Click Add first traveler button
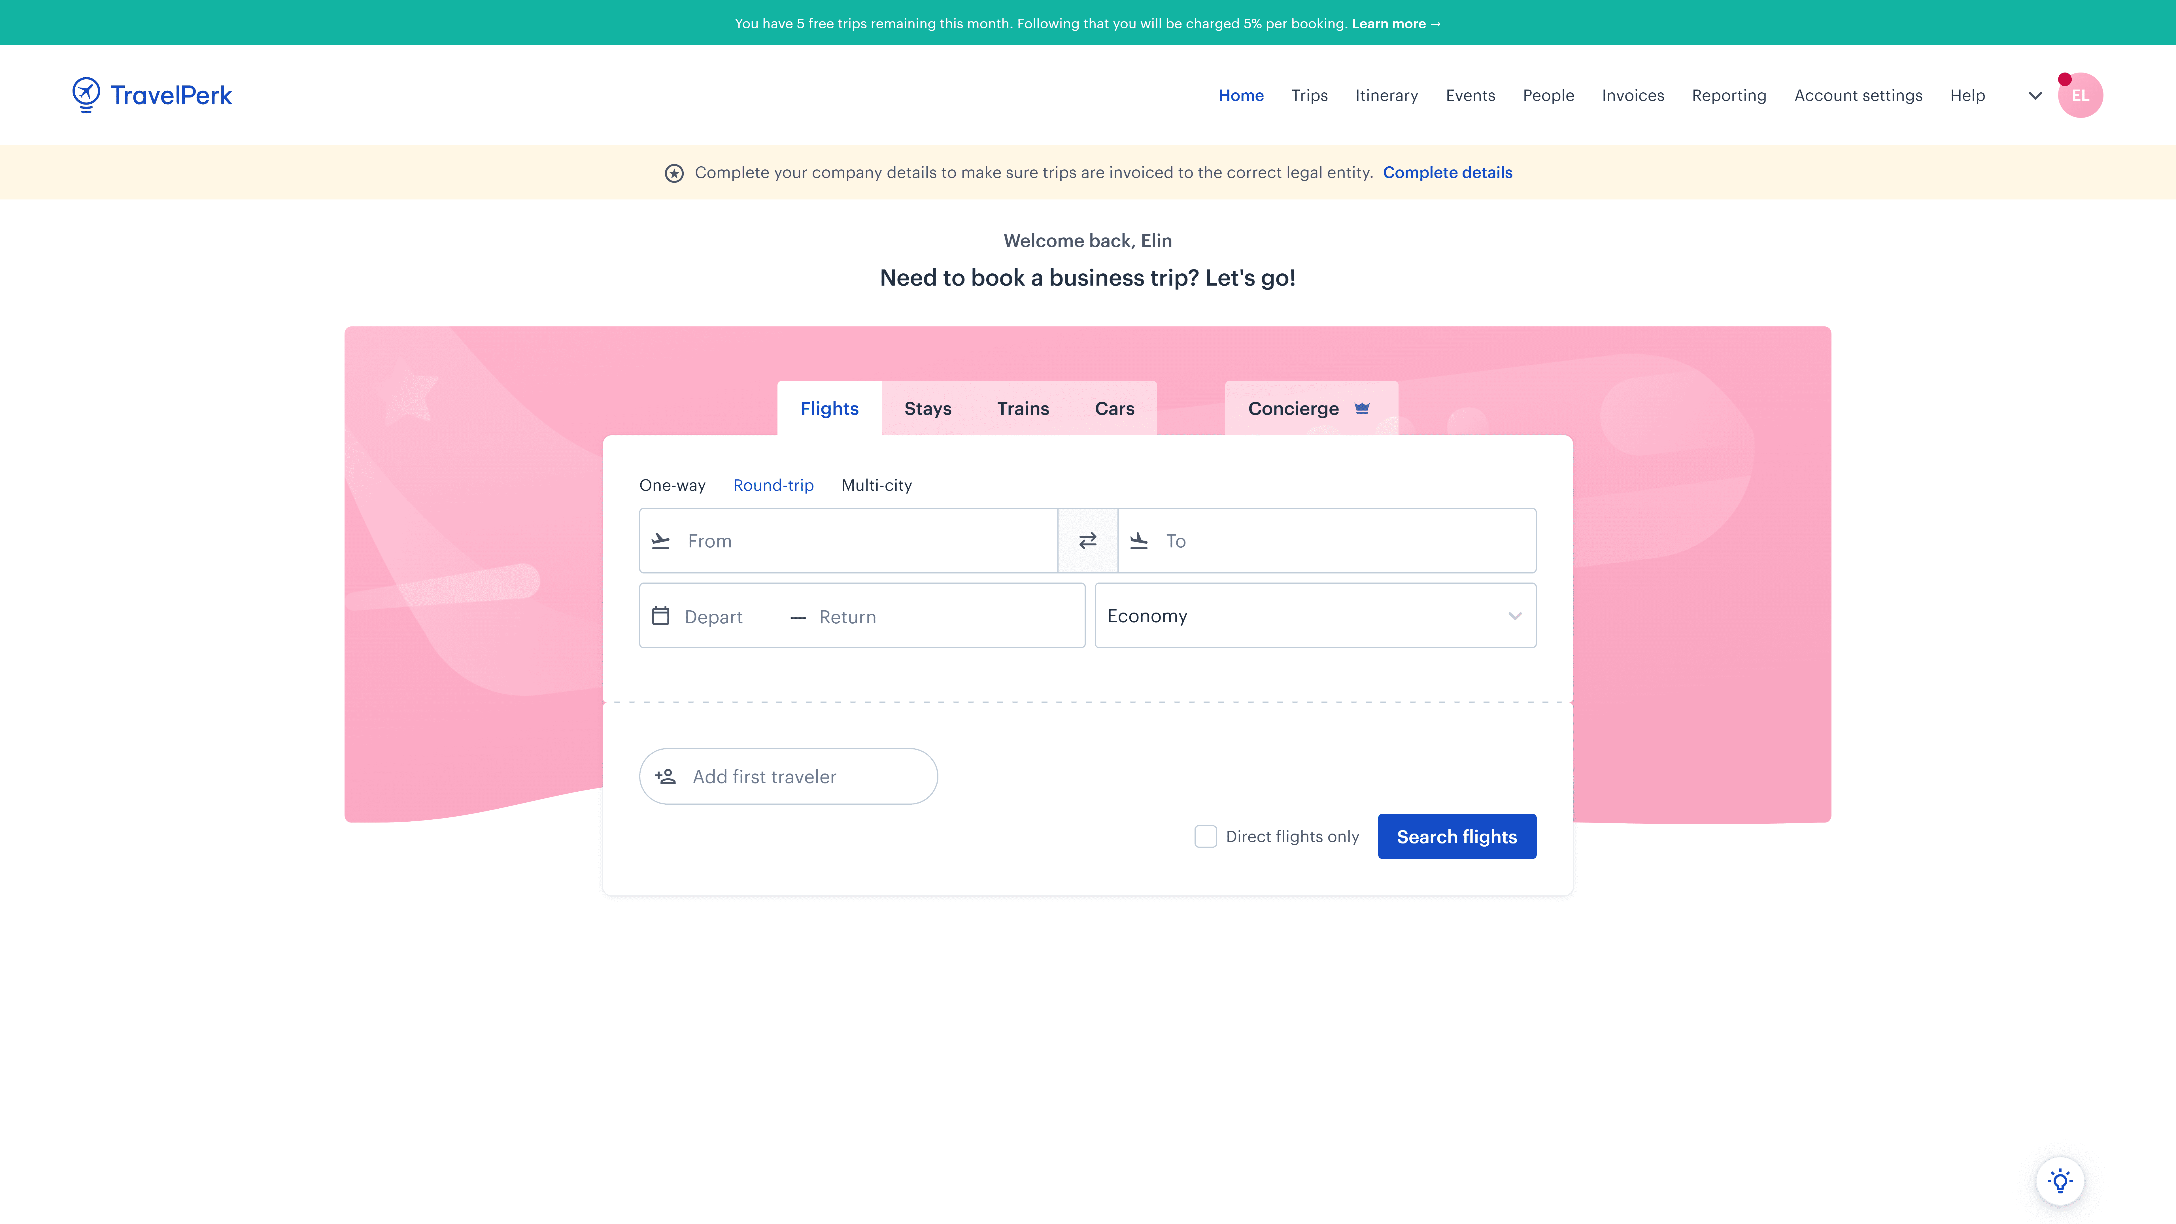The image size is (2176, 1224). coord(788,776)
